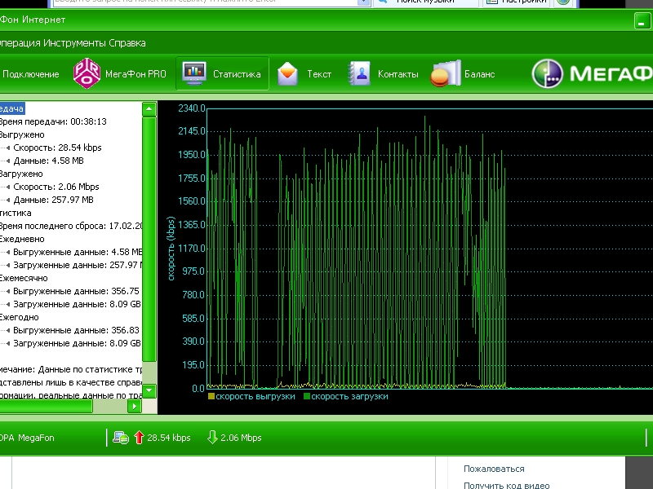Select daily Загруженные данные: 257.97 row
The width and height of the screenshot is (653, 489).
click(x=78, y=265)
